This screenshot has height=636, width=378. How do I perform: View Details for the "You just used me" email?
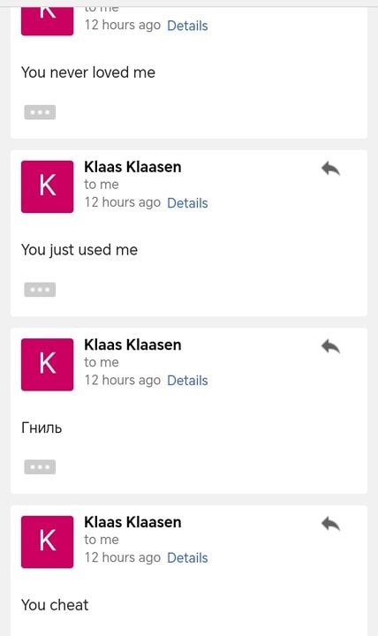click(x=187, y=203)
